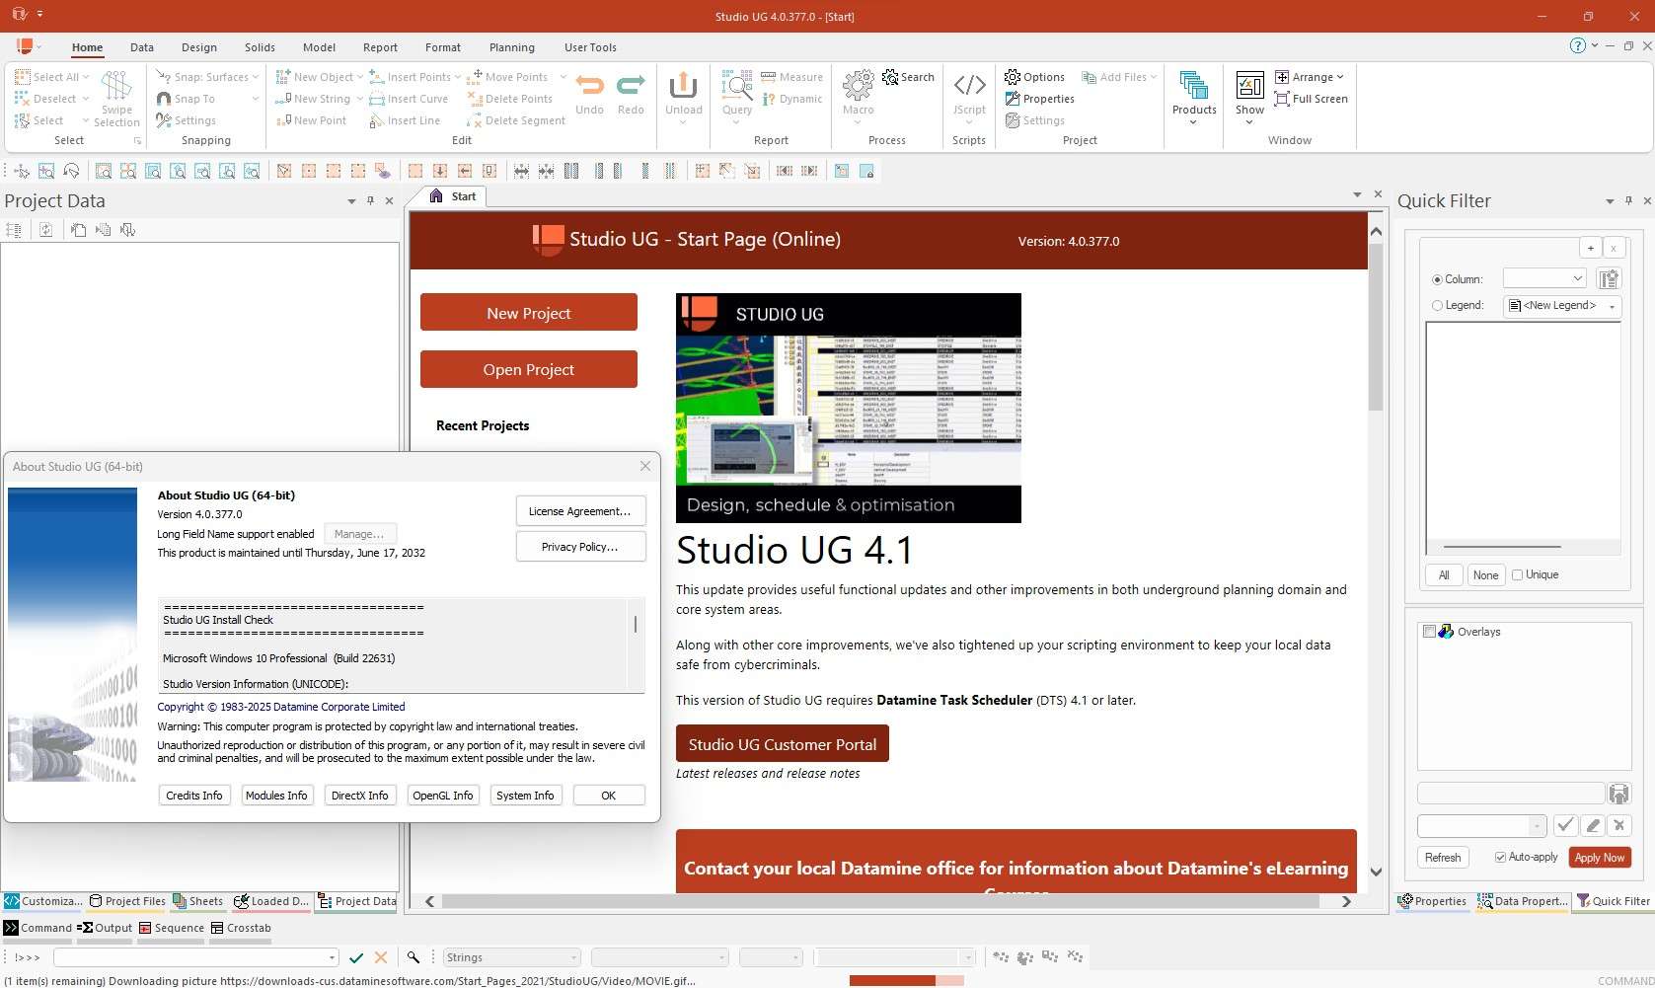Tick the Unique checkbox

coord(1518,574)
